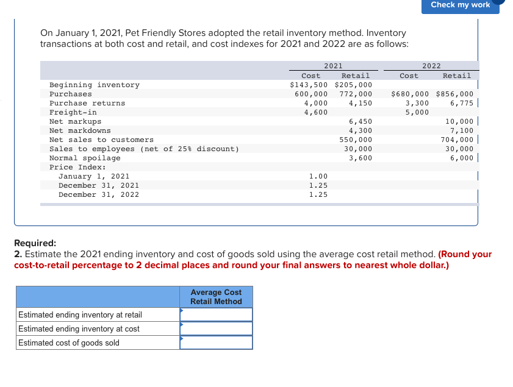Viewport: 513px width, 387px height.
Task: Select the Estimated ending inventory at retail field
Action: [217, 314]
